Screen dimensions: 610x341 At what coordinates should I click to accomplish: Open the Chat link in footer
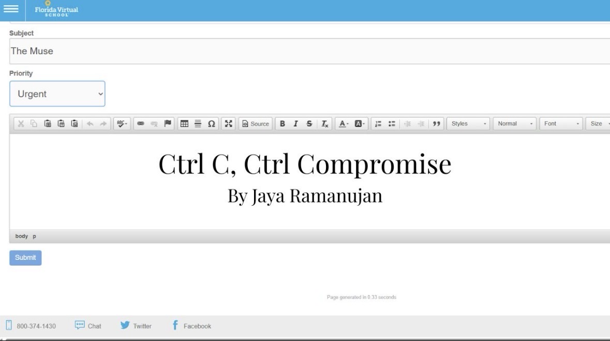click(95, 326)
